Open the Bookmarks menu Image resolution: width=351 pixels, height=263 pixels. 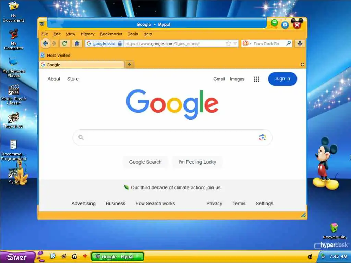tap(111, 34)
